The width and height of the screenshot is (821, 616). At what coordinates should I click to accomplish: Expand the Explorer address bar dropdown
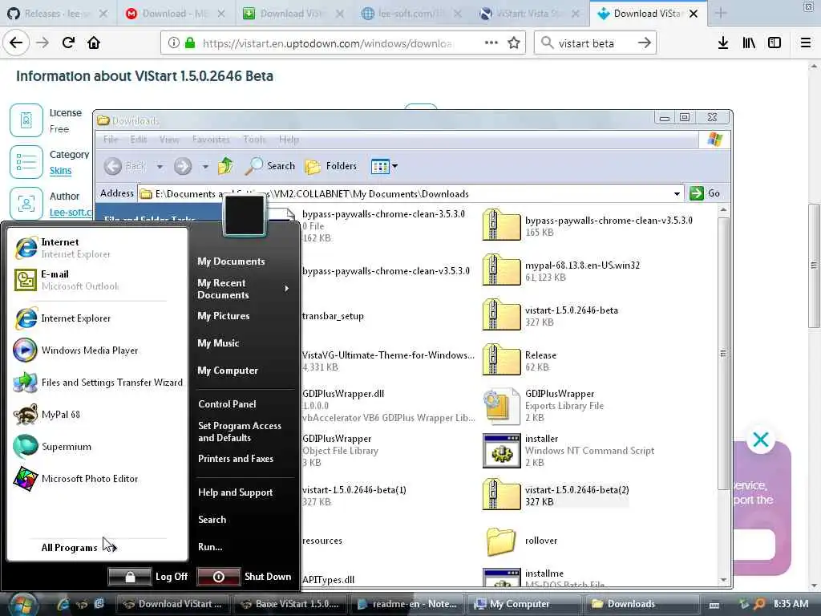677,194
